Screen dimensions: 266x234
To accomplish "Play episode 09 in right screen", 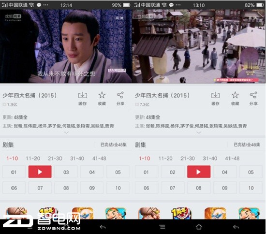I will [x=225, y=188].
